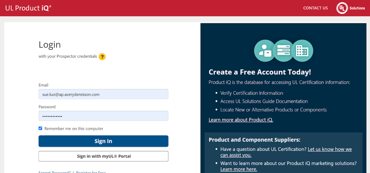Screen dimensions: 370x173
Task: Click the server database circle icon
Action: [x=283, y=50]
